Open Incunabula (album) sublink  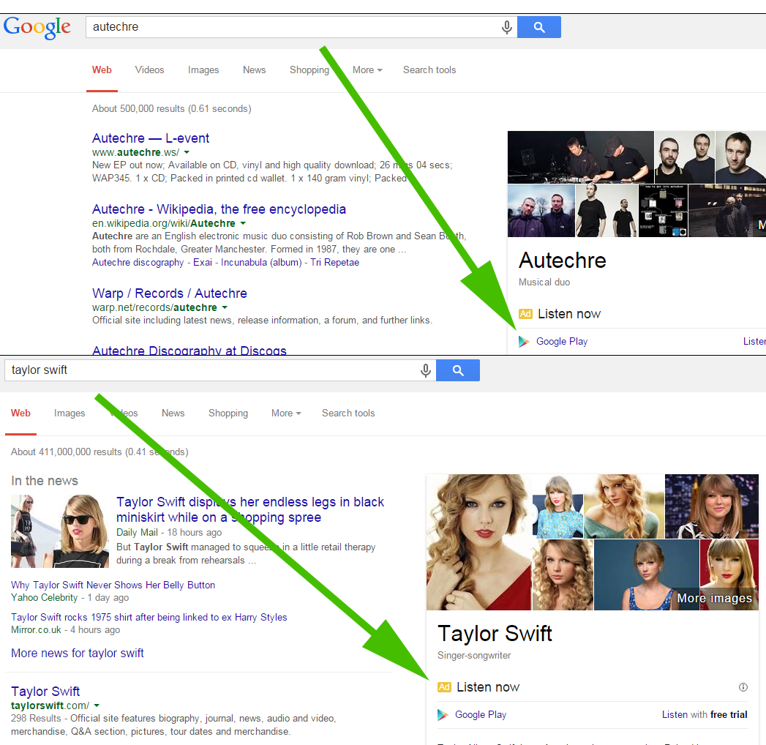pyautogui.click(x=261, y=262)
